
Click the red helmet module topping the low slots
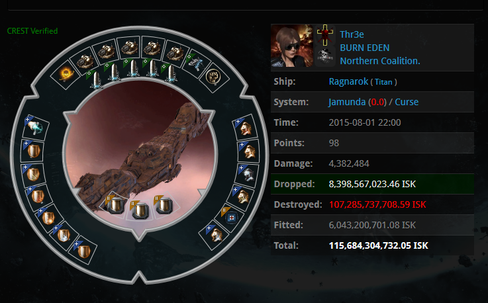tap(246, 128)
